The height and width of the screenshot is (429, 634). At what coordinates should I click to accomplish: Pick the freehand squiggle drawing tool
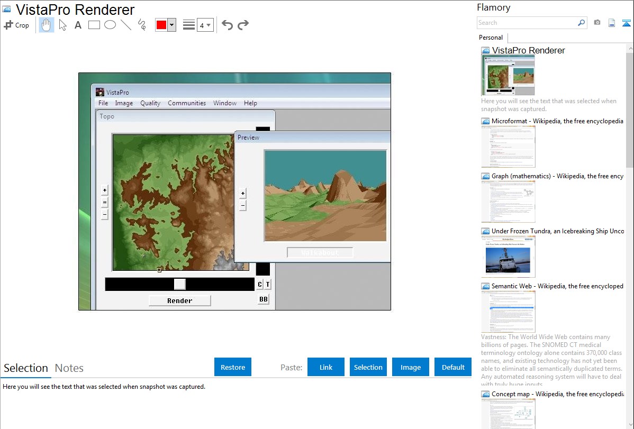coord(142,25)
